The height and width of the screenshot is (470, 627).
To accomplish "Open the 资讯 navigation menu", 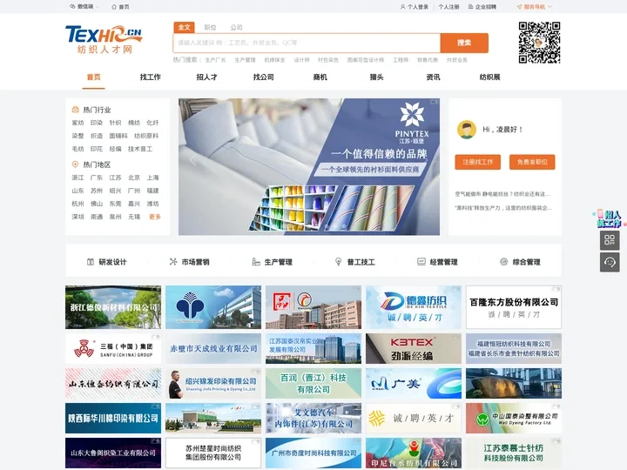I will point(433,77).
